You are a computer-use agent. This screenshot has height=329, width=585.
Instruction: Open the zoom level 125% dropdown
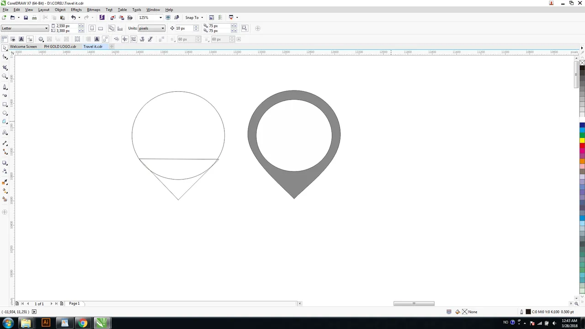(160, 17)
